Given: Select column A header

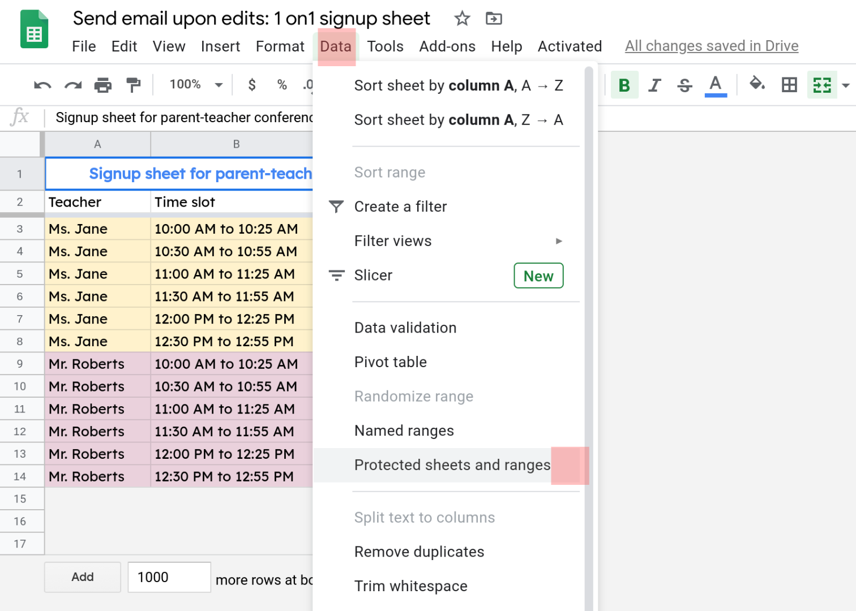Looking at the screenshot, I should coord(97,144).
